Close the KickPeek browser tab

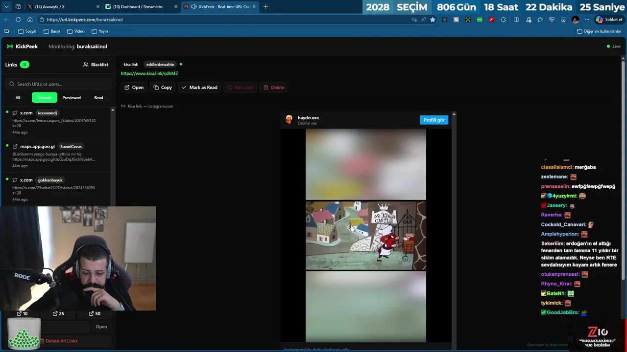[x=254, y=6]
